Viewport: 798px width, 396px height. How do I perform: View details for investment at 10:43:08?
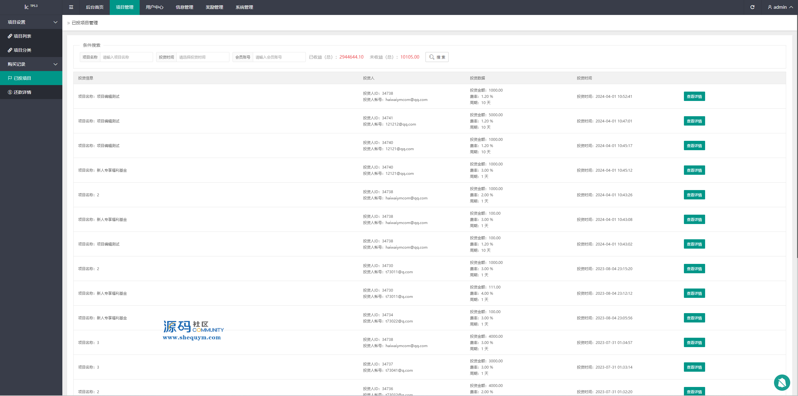pyautogui.click(x=694, y=220)
